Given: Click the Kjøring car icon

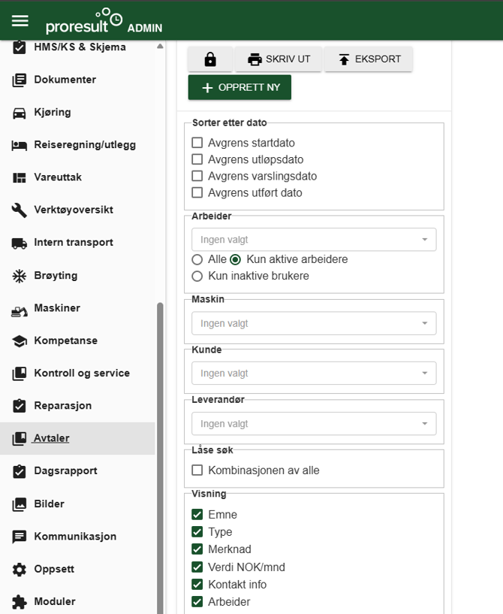Looking at the screenshot, I should click(x=20, y=113).
